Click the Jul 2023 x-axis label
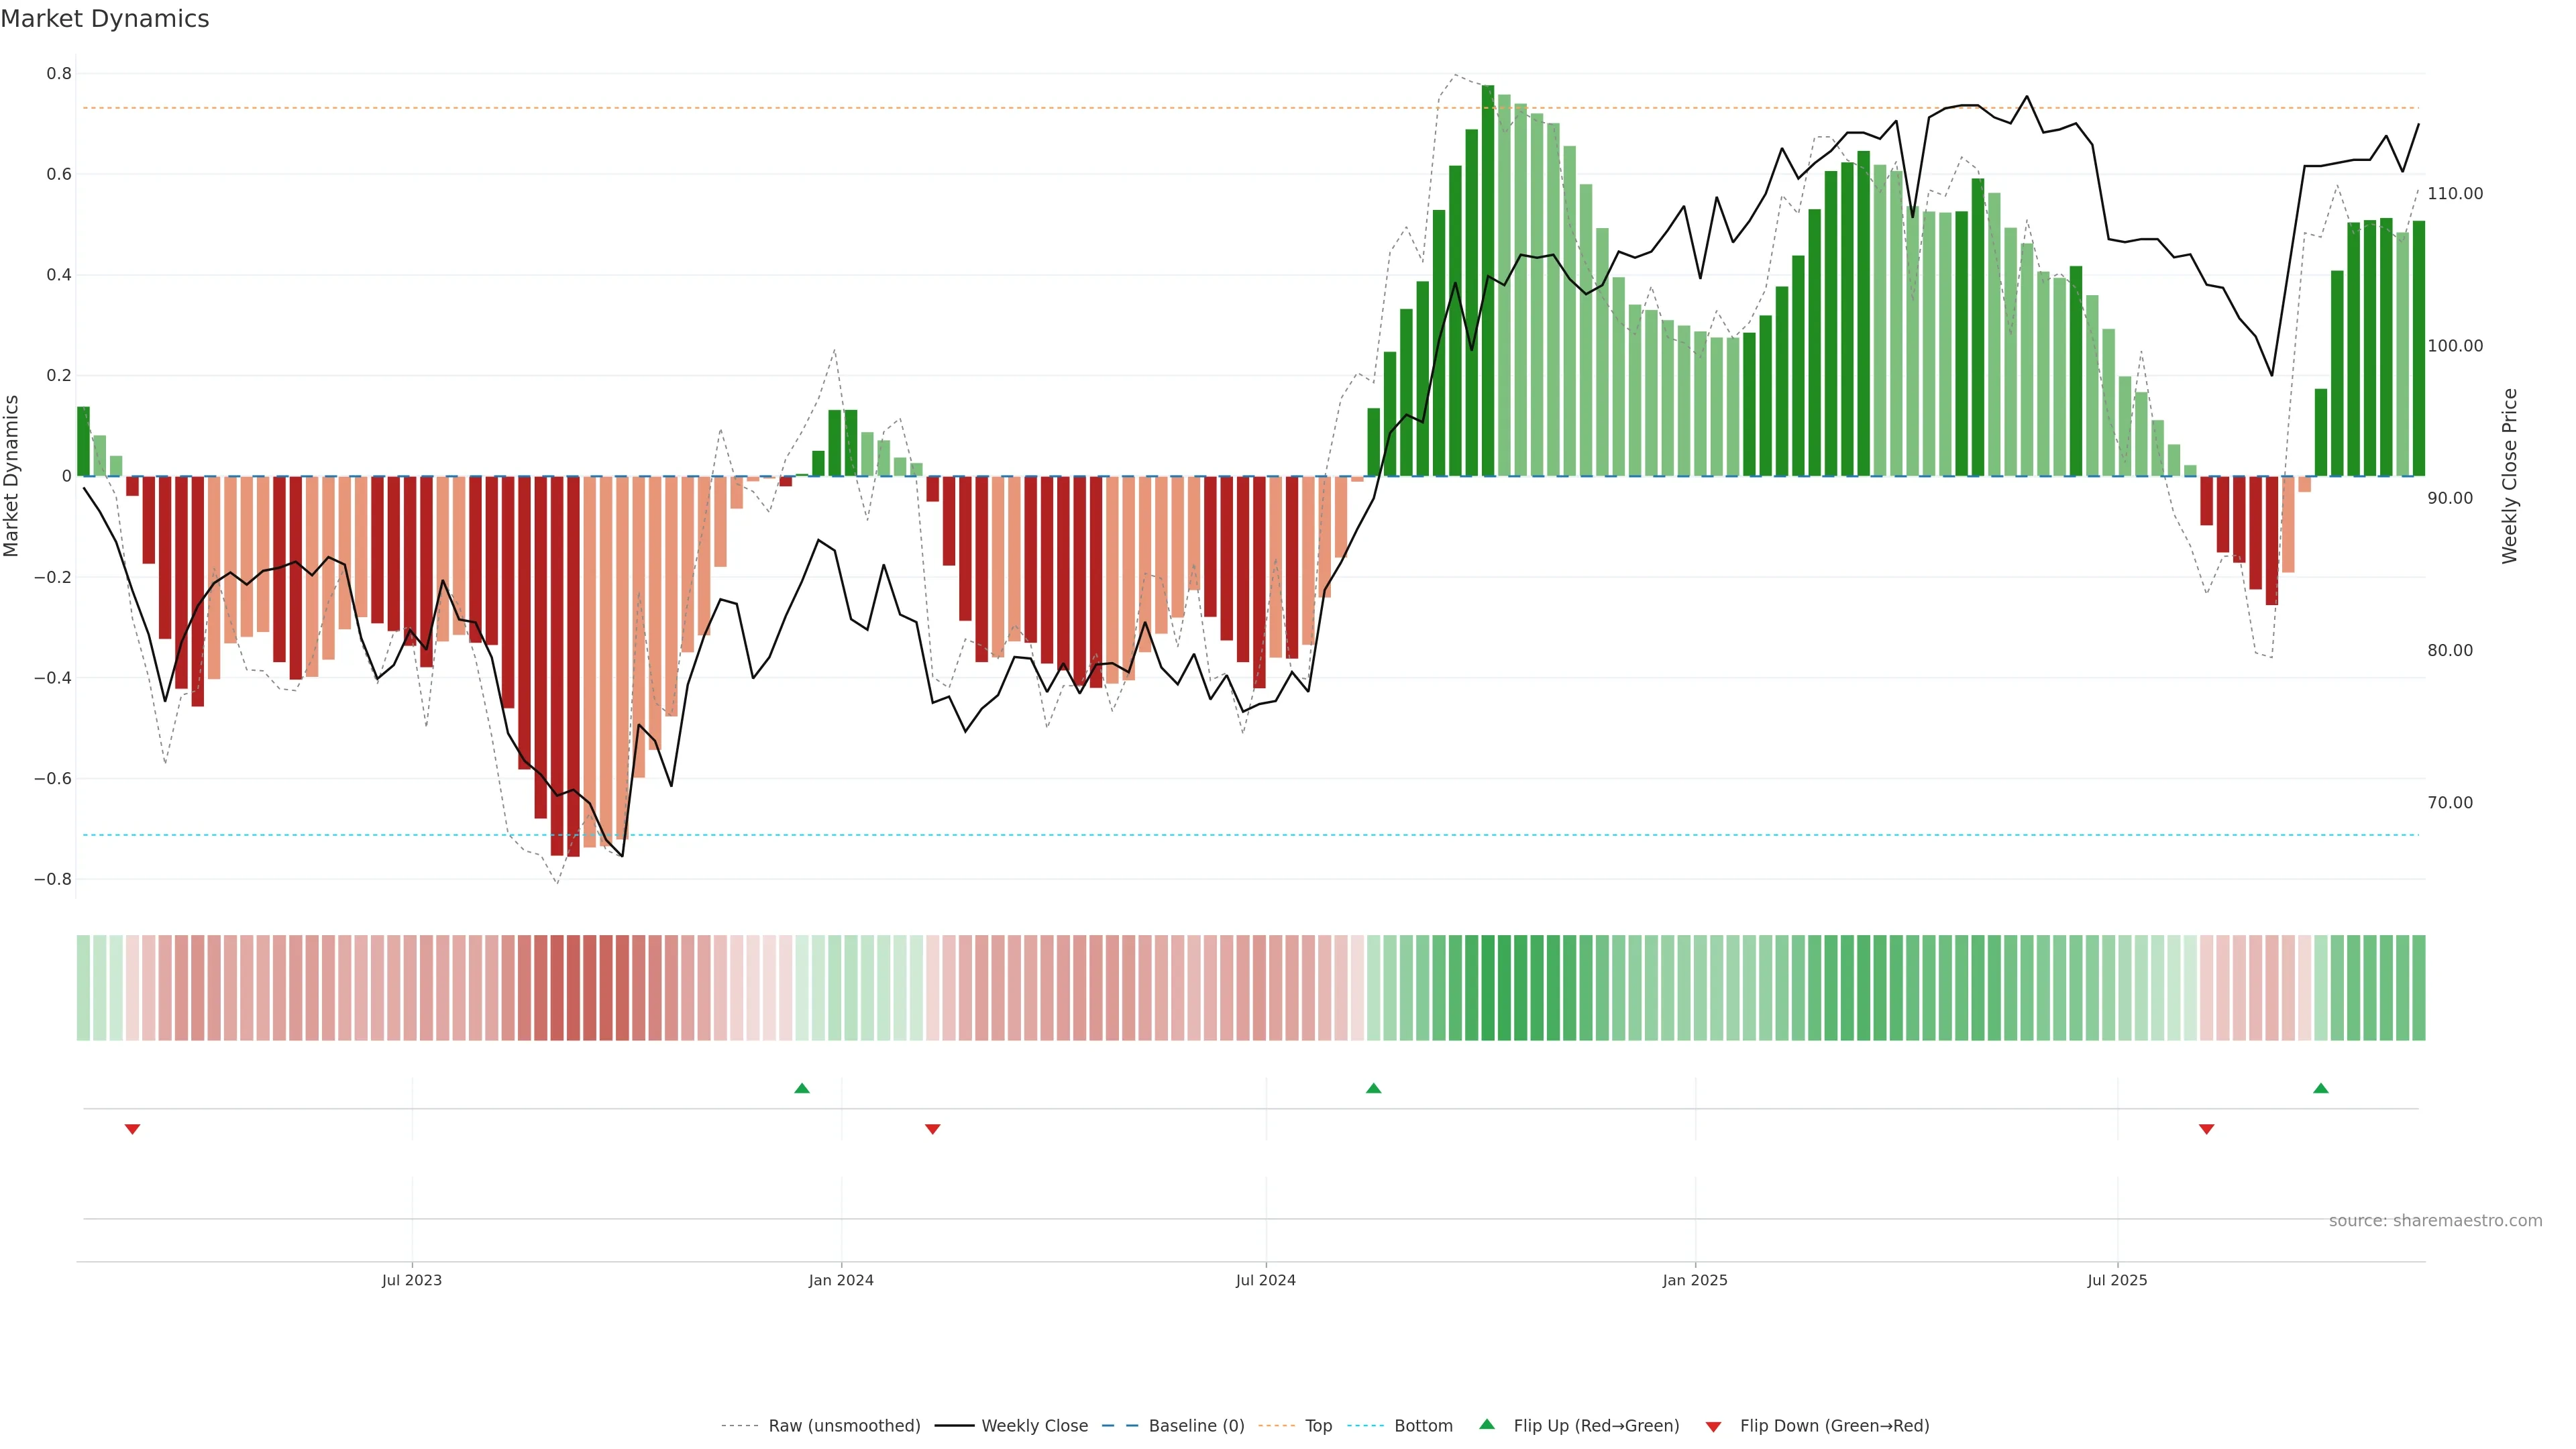The image size is (2576, 1449). tap(411, 1280)
